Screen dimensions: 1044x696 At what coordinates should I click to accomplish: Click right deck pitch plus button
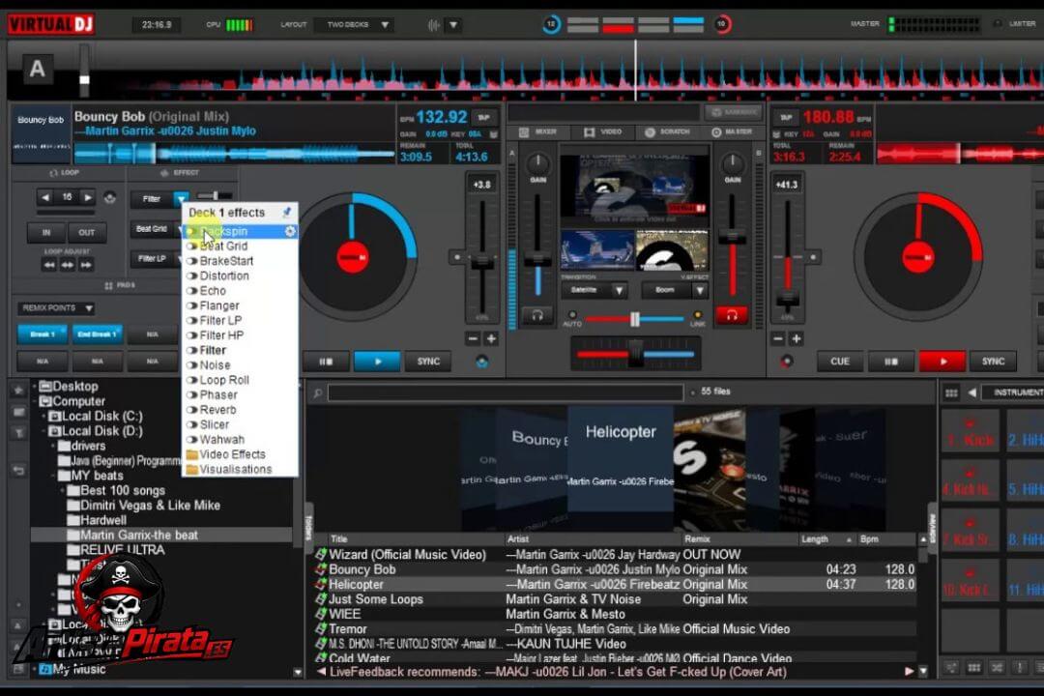797,339
